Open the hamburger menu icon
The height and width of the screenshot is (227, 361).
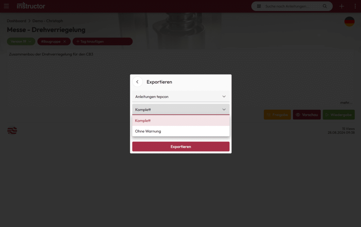coord(6,6)
